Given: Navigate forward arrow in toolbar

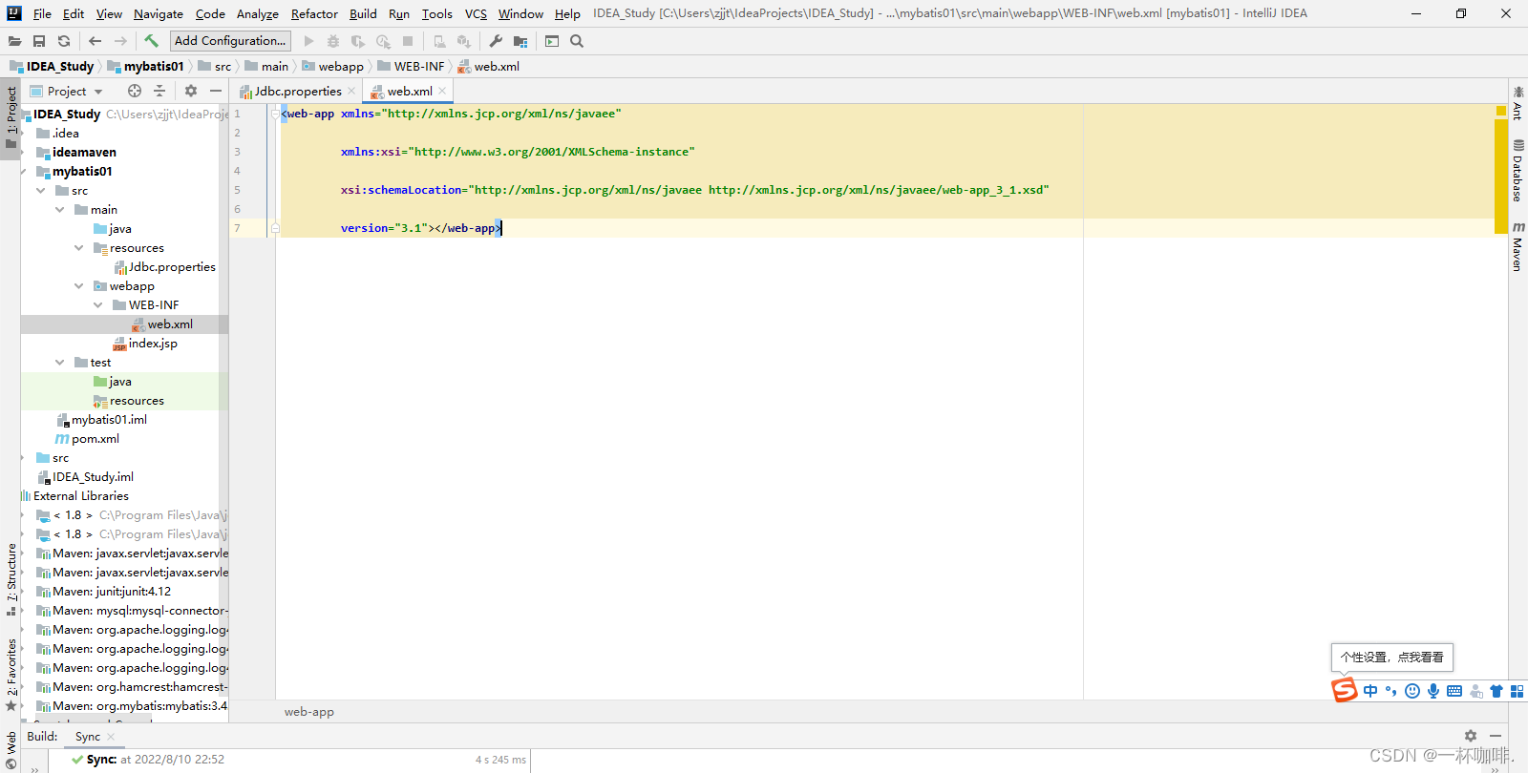Looking at the screenshot, I should pos(120,41).
